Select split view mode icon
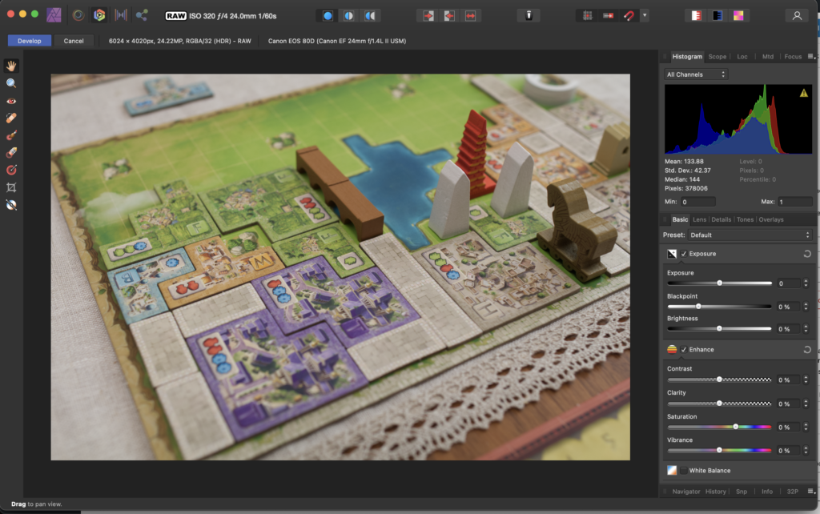The width and height of the screenshot is (820, 514). [x=349, y=16]
